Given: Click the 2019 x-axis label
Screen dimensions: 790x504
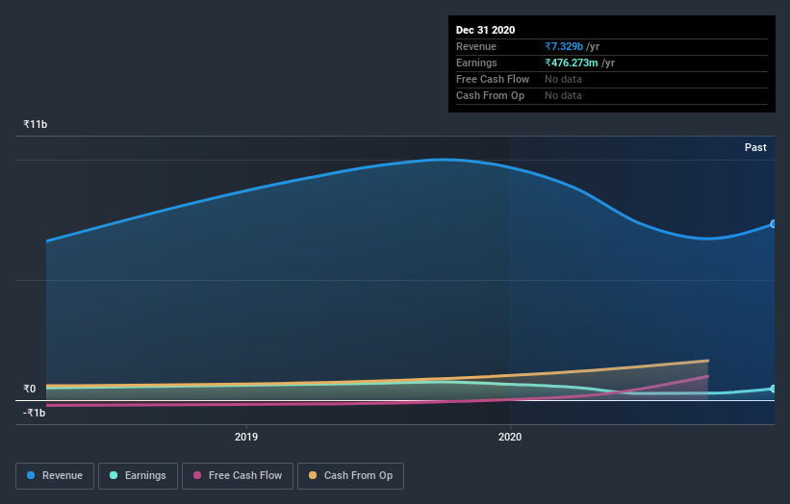Looking at the screenshot, I should [246, 437].
